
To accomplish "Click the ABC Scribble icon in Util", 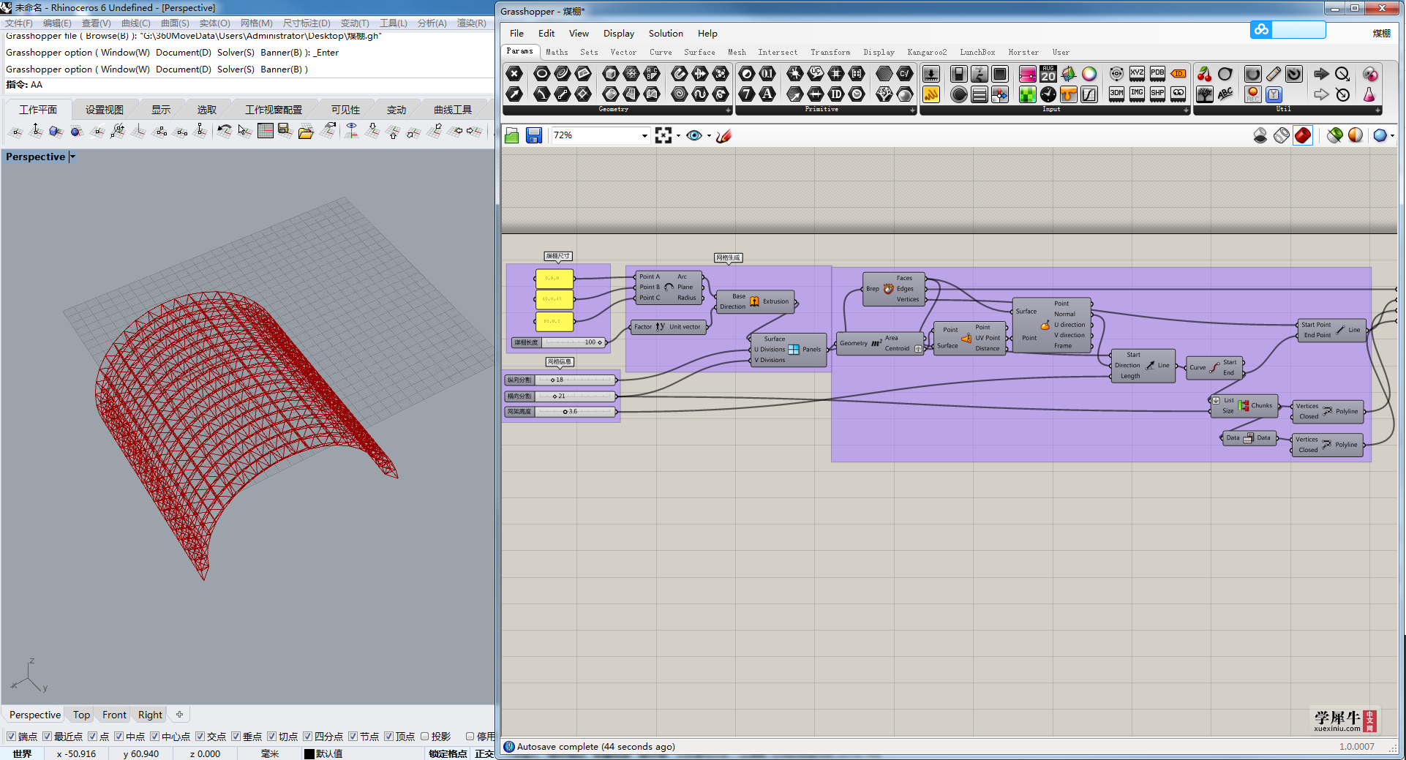I will [x=1225, y=94].
